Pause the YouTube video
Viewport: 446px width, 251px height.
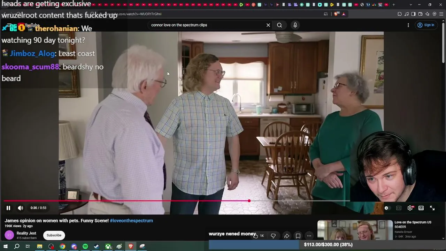pyautogui.click(x=8, y=208)
